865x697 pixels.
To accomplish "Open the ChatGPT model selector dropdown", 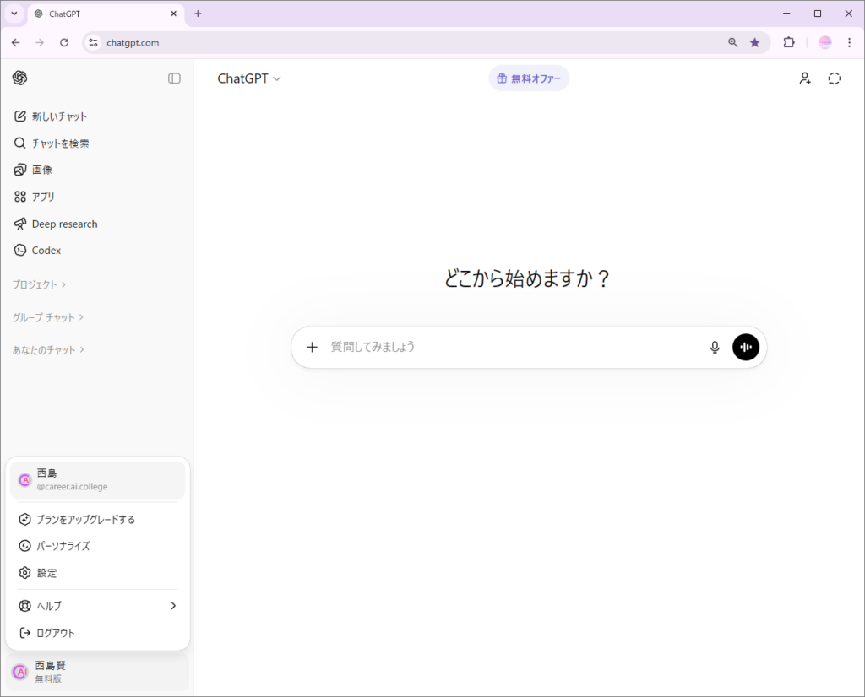I will [249, 78].
